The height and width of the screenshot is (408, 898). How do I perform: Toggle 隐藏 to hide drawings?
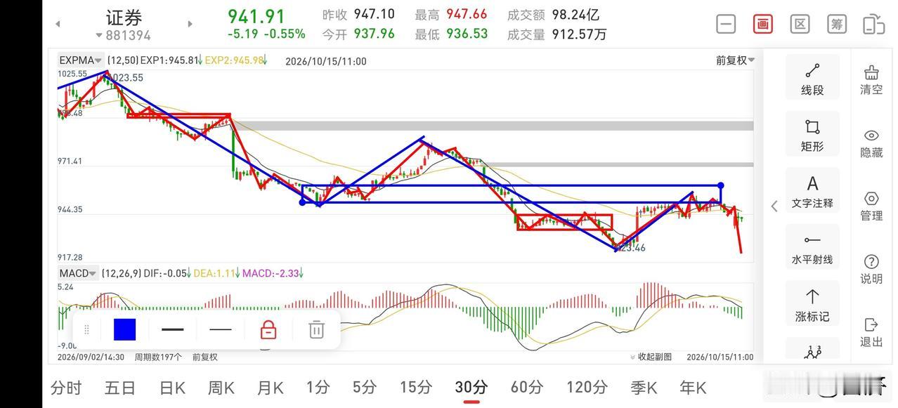click(871, 143)
